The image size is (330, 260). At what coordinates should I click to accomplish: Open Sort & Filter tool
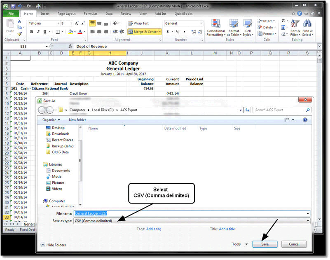click(x=295, y=28)
